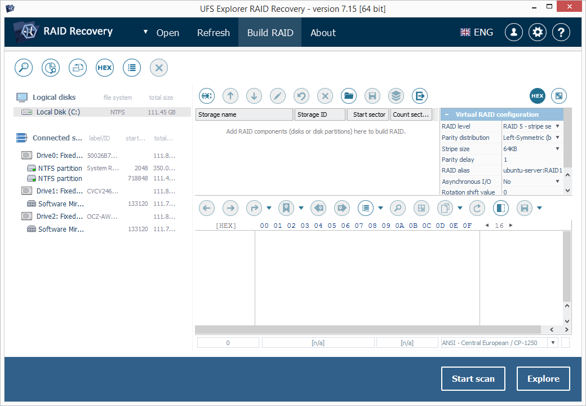This screenshot has height=406, width=586.
Task: Click the hex grid calculator icon
Action: (x=421, y=208)
